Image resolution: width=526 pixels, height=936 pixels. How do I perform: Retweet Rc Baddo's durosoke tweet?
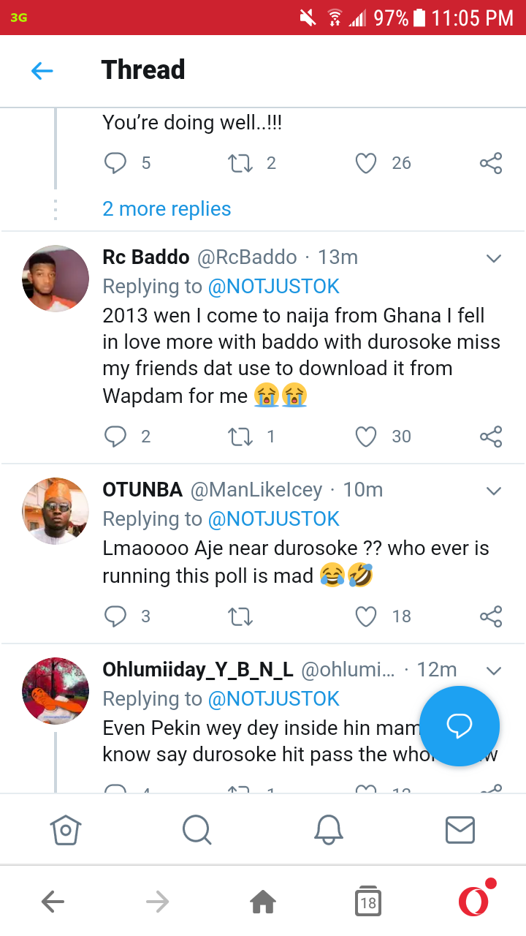tap(240, 437)
